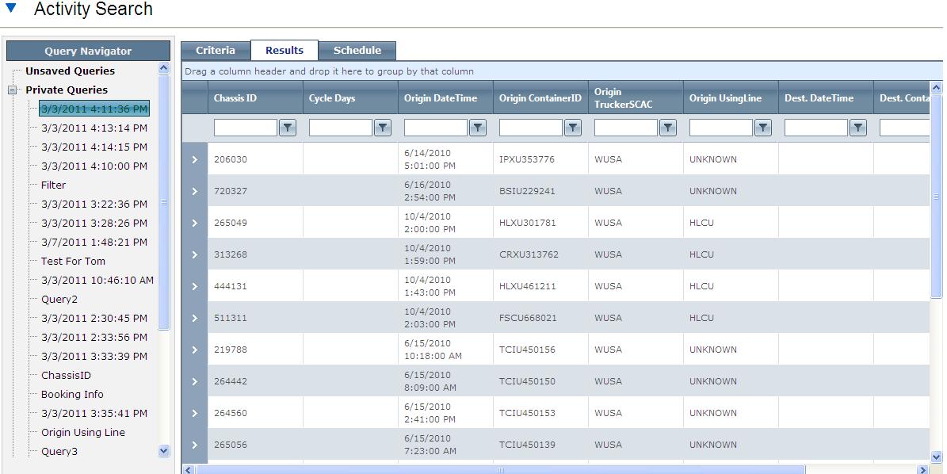Switch to the Criteria tab
Screen dimensions: 947x474
point(216,50)
